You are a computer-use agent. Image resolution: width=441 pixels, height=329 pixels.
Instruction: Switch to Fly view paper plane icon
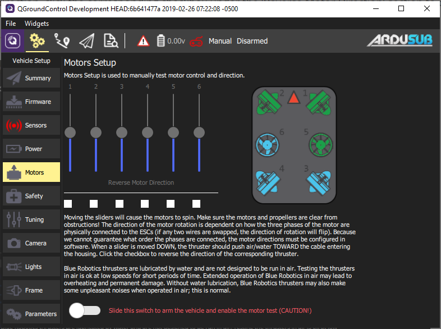pyautogui.click(x=86, y=41)
